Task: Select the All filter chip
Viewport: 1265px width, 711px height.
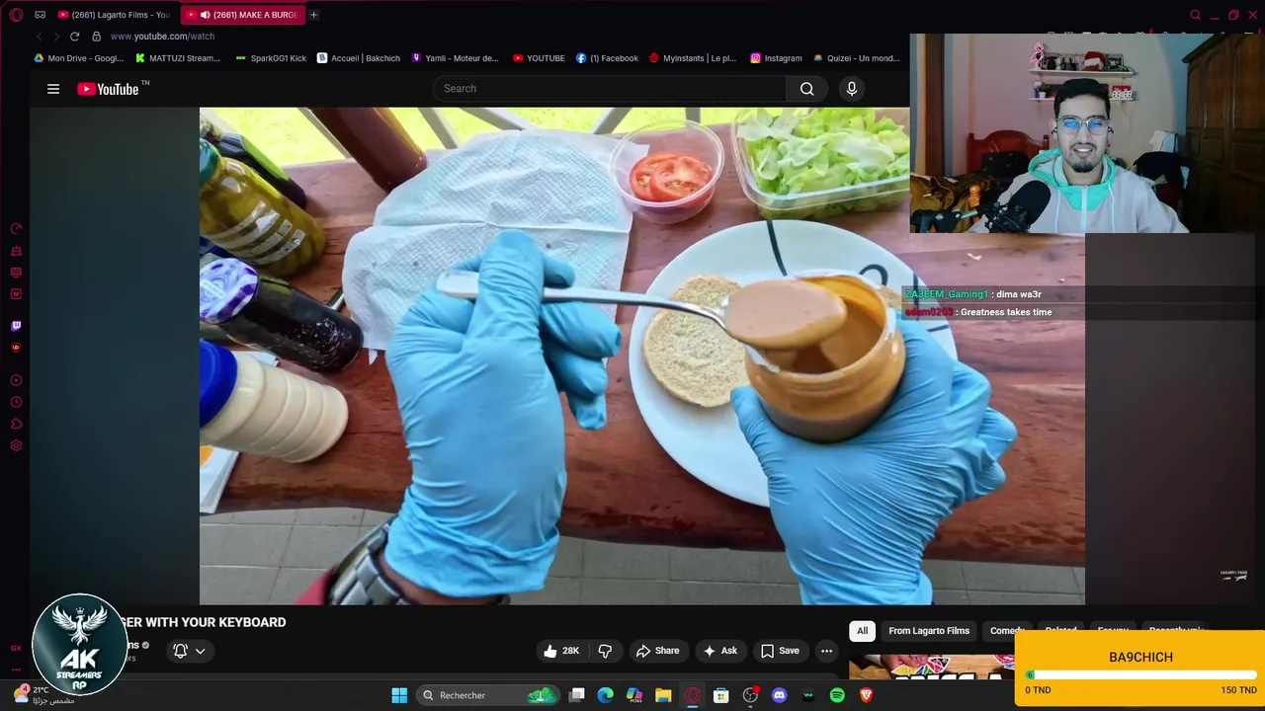Action: 862,631
